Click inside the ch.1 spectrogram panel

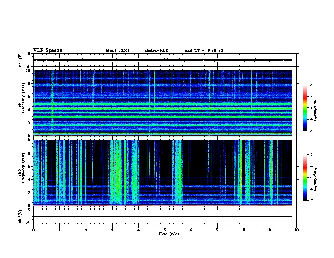163,103
